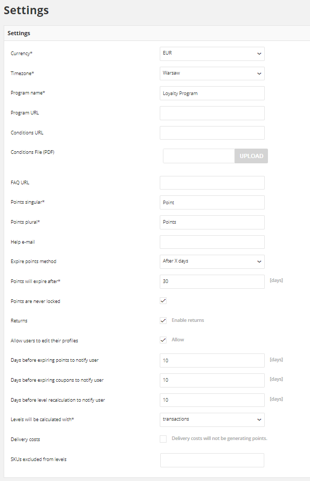Image resolution: width=310 pixels, height=481 pixels.
Task: Focus the Help e-mail input field
Action: [x=212, y=242]
